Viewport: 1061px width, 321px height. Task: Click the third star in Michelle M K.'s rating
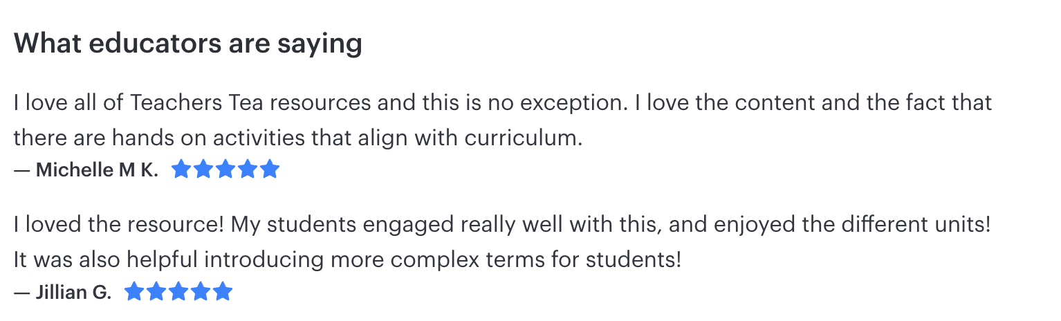click(x=225, y=169)
